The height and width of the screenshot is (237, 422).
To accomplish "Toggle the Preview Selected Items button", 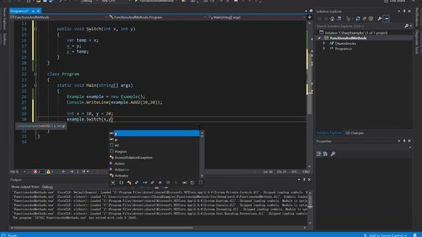I will click(x=386, y=19).
